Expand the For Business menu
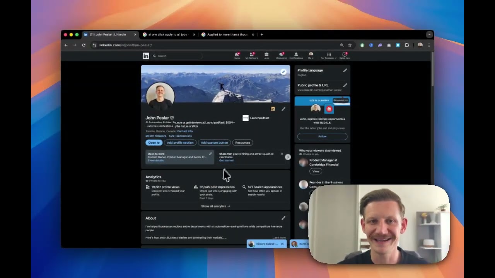Image resolution: width=495 pixels, height=278 pixels. tap(329, 56)
